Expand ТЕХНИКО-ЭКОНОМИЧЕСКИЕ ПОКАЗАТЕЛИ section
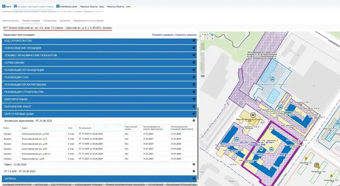 (99, 55)
